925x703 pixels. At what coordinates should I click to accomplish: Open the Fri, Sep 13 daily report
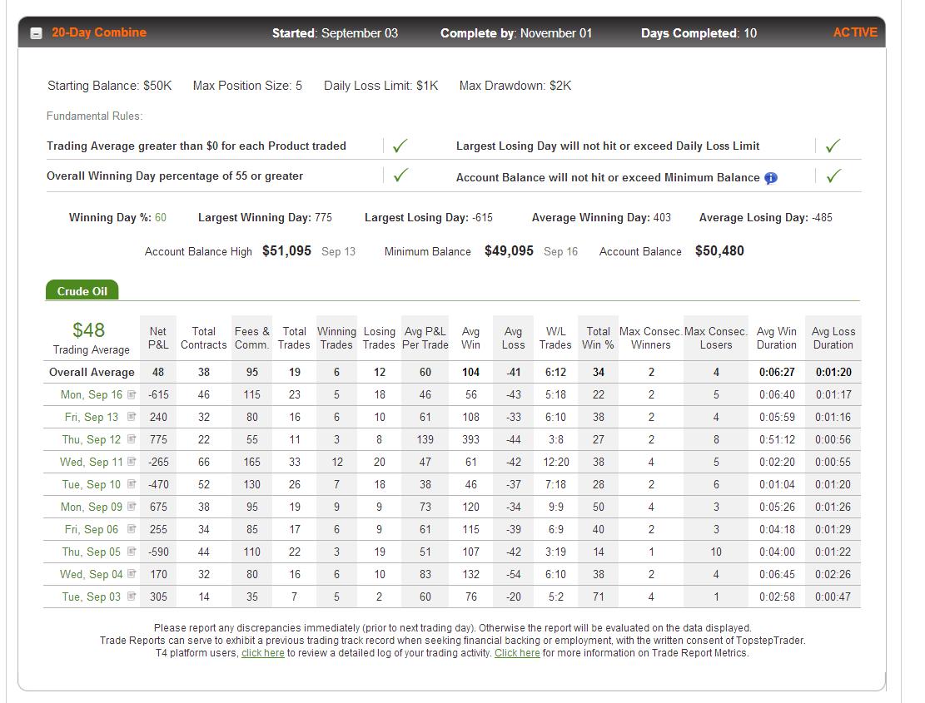coord(92,417)
